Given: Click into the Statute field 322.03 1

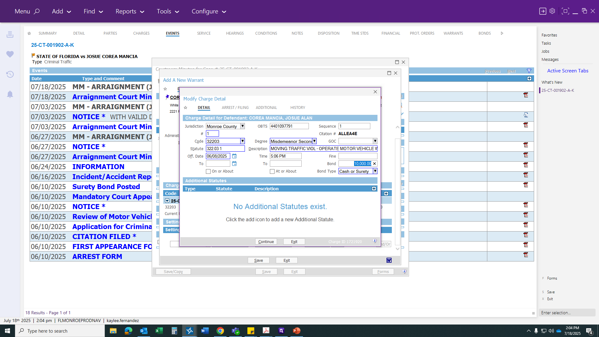Looking at the screenshot, I should (225, 149).
